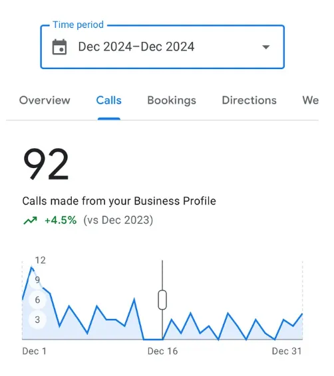The height and width of the screenshot is (376, 334).
Task: Open the partially visible We tab
Action: 311,100
